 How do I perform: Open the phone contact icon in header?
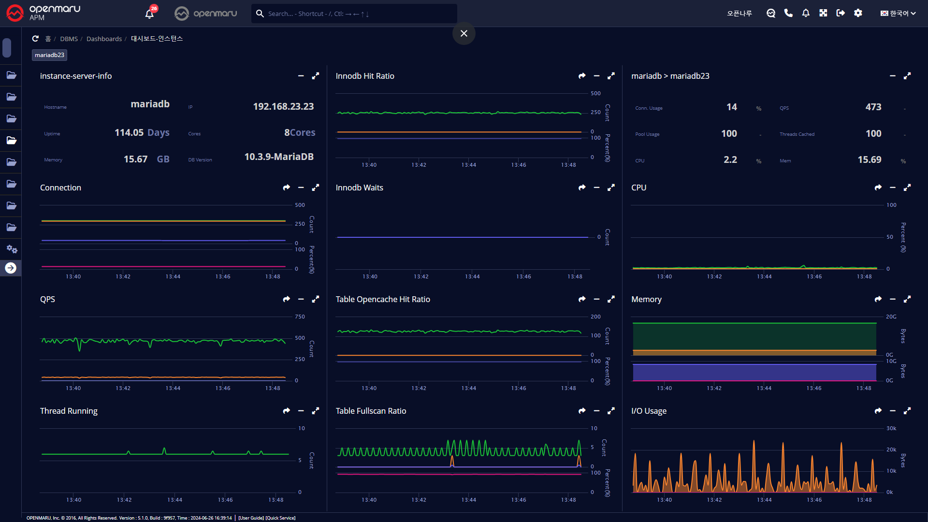pos(788,13)
